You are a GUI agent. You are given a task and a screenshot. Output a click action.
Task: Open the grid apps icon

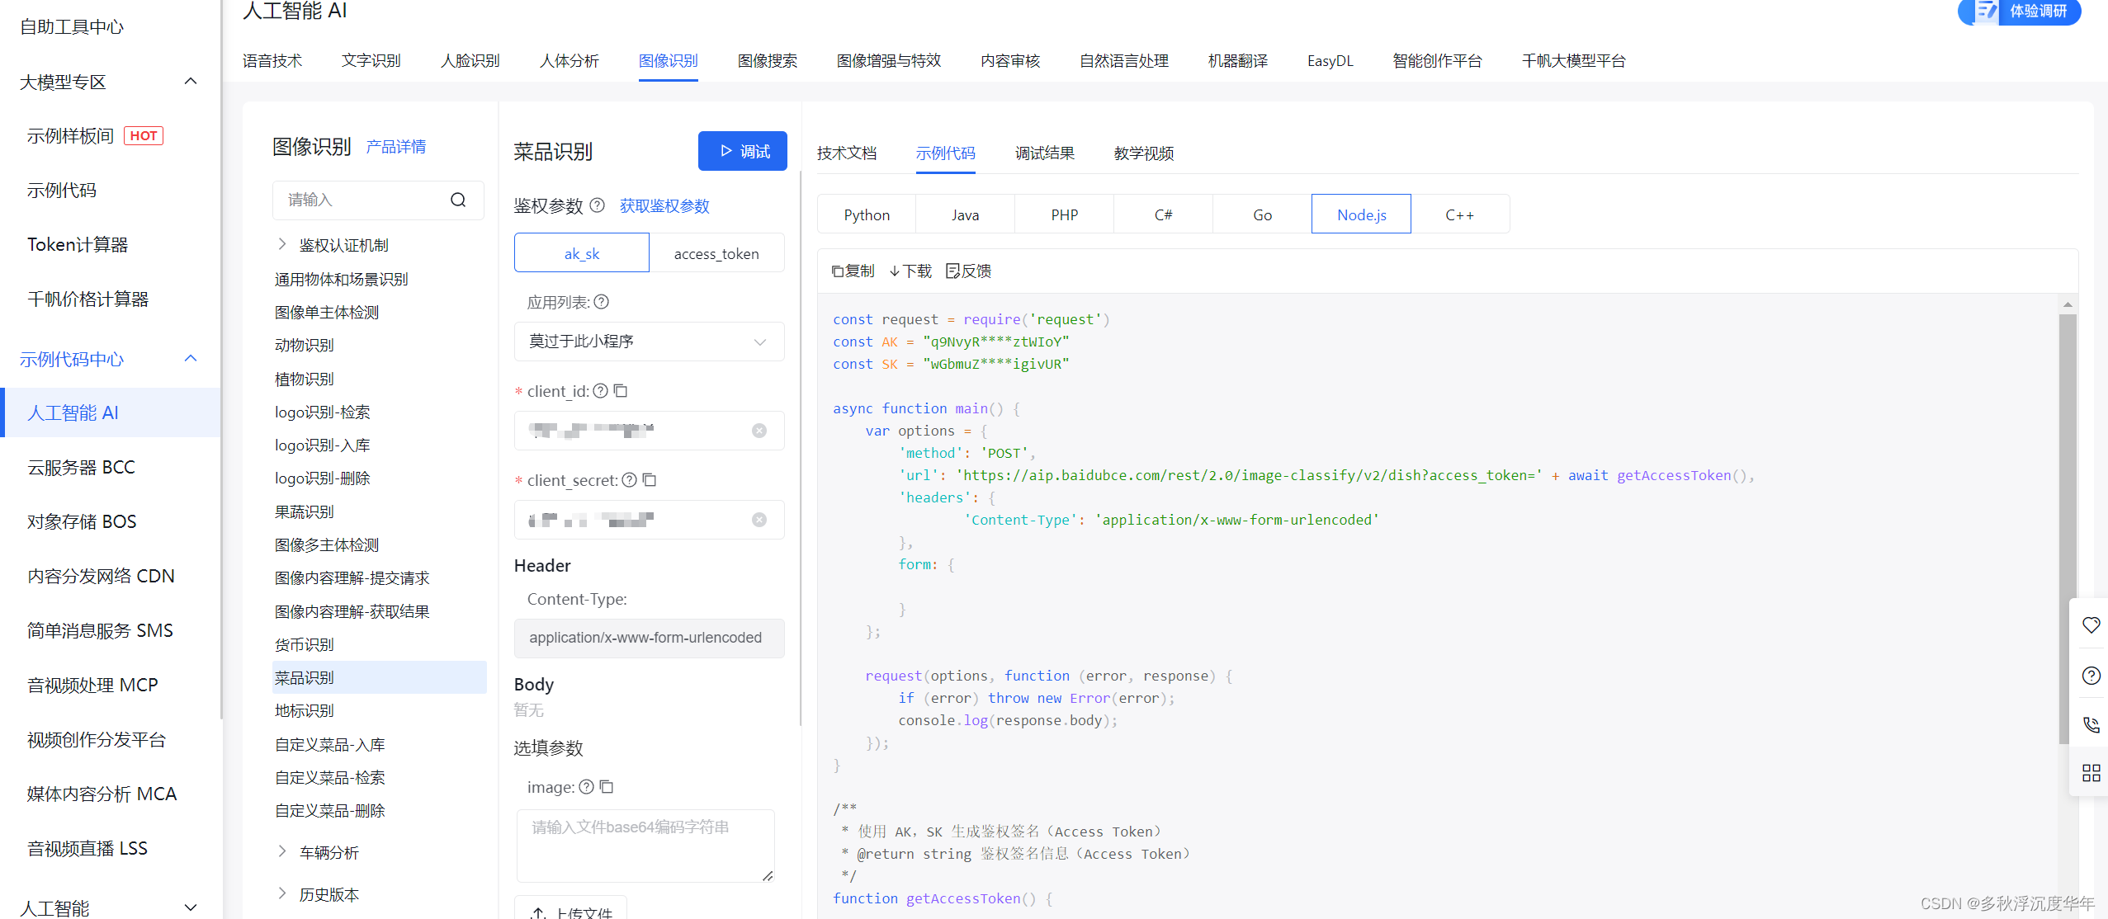point(2091,773)
